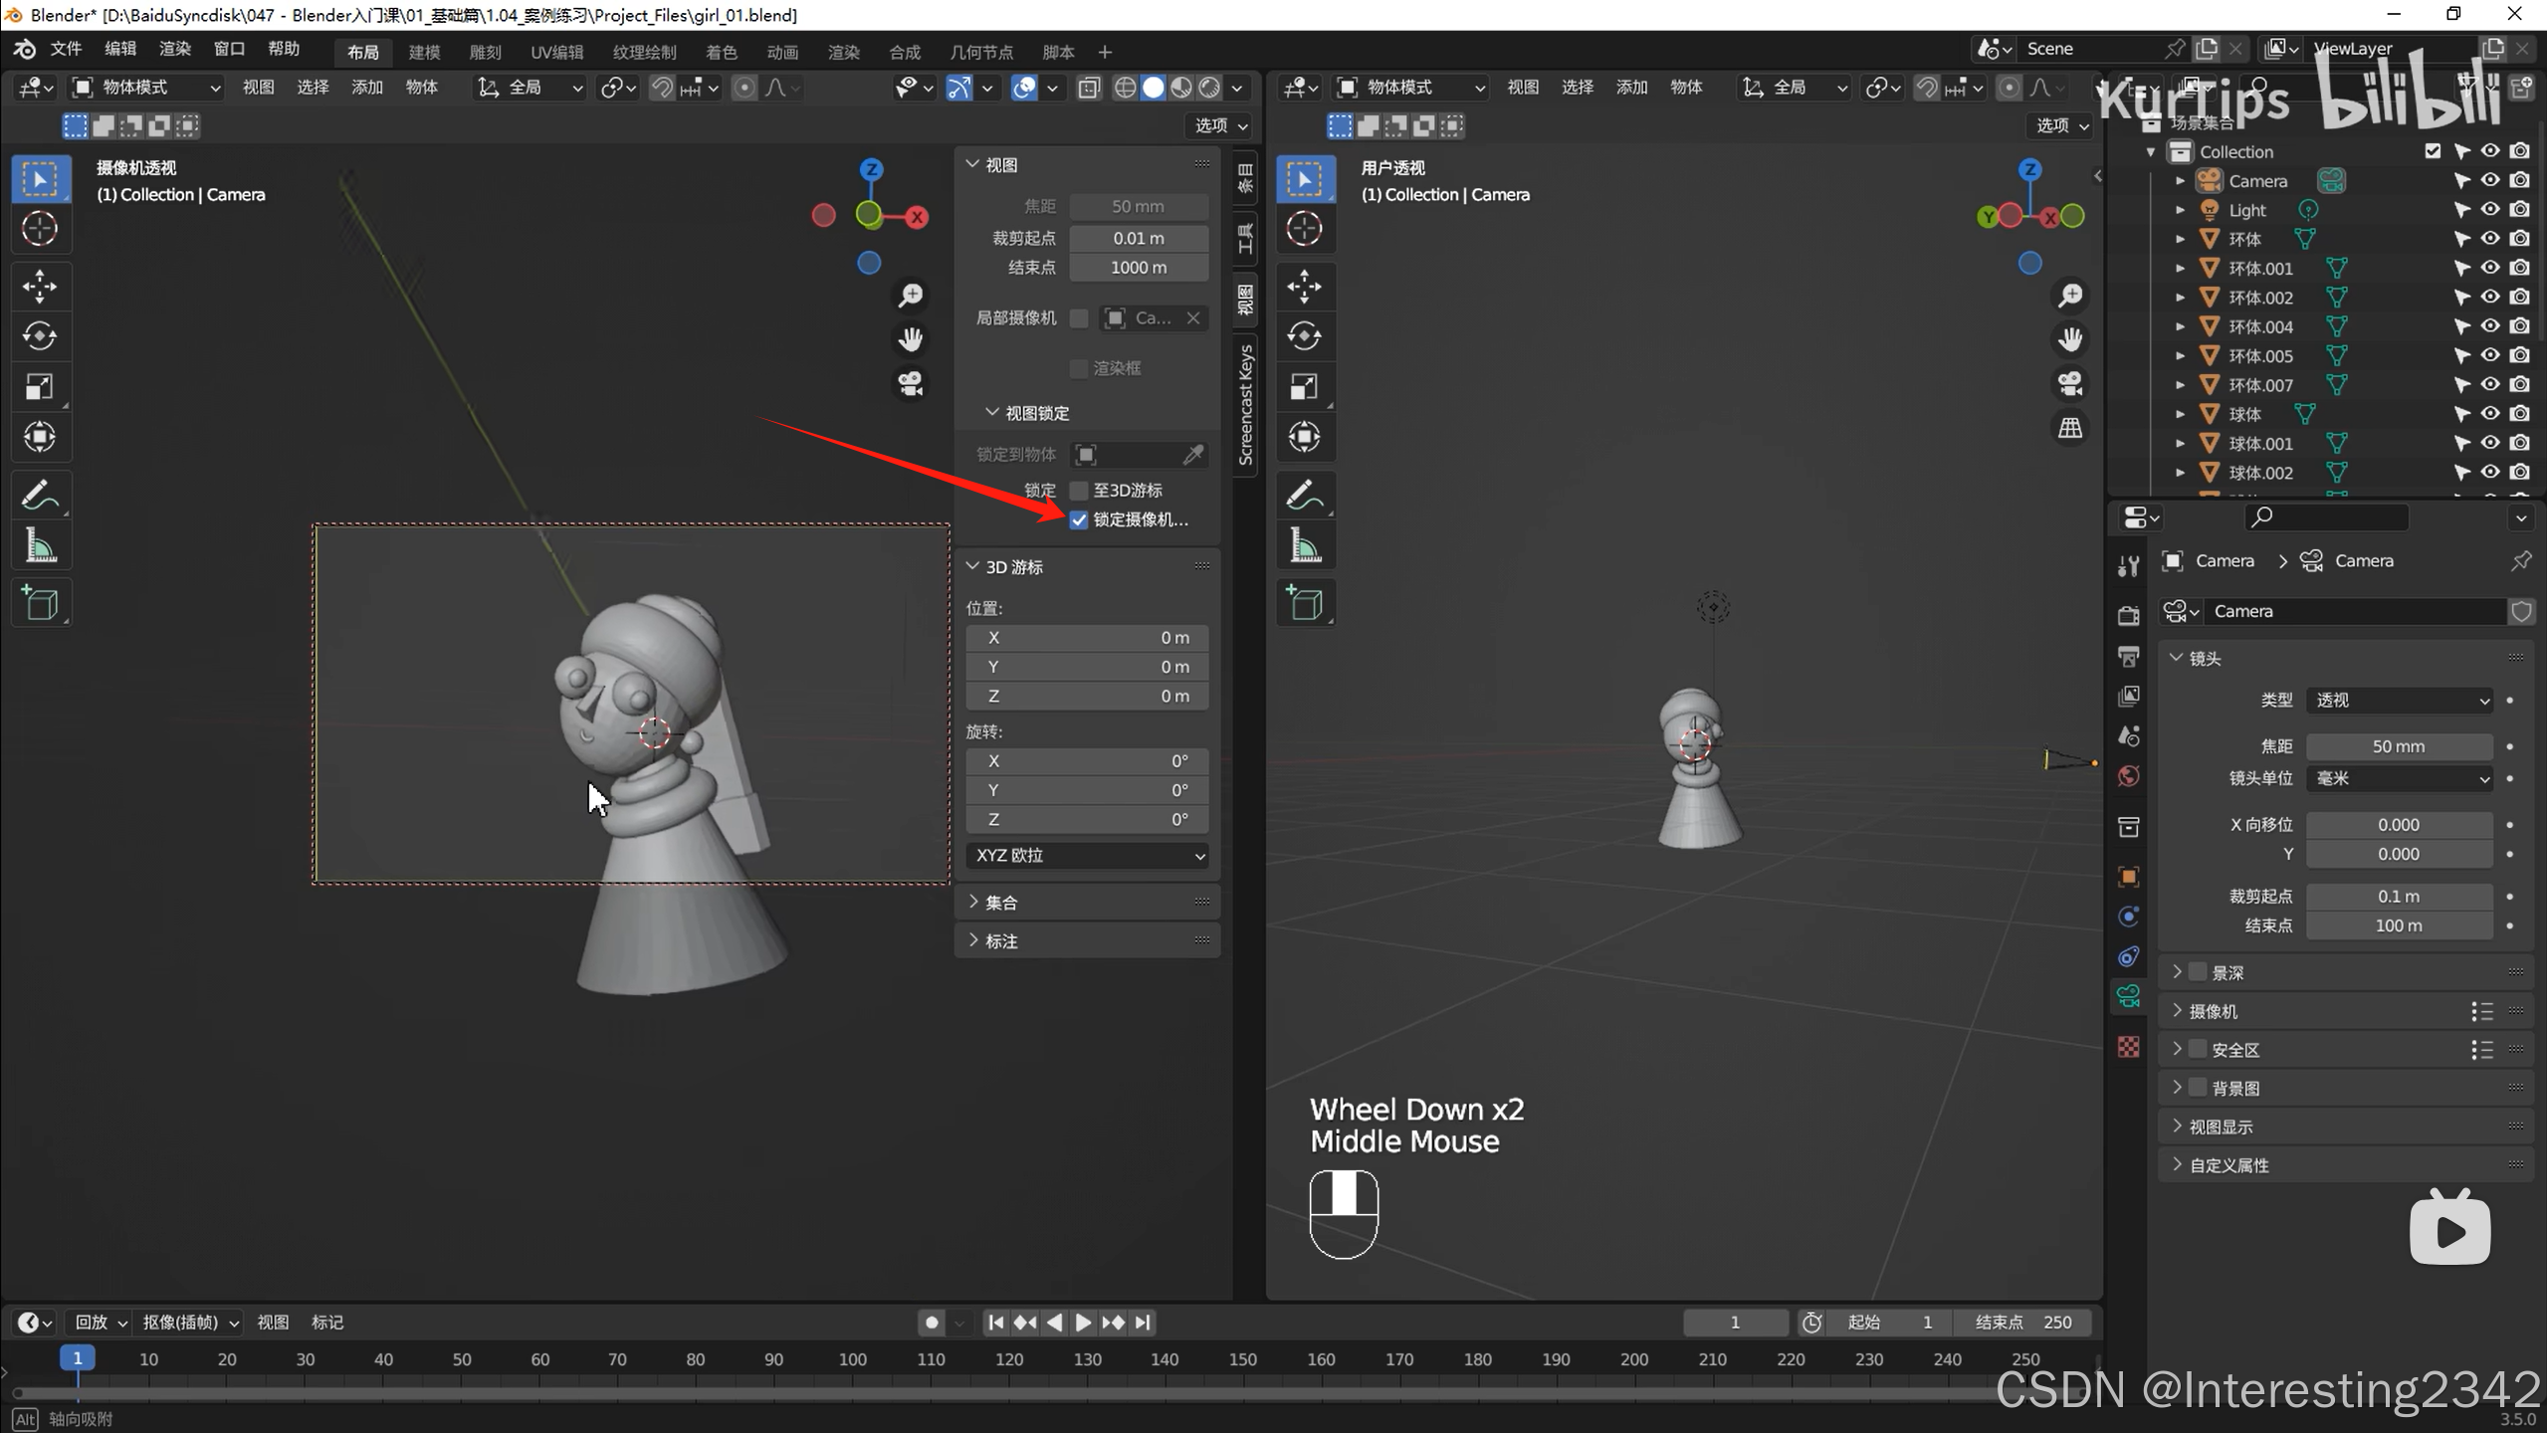Viewport: 2547px width, 1433px height.
Task: Switch to the 建模 workspace tab
Action: (x=424, y=52)
